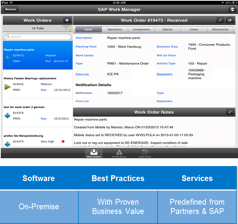Show the Attachments tab
The image size is (238, 224).
[220, 29]
